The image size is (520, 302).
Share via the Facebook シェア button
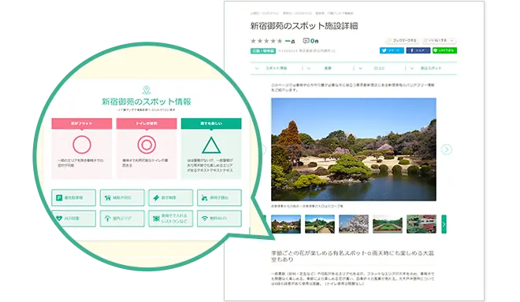tap(418, 50)
